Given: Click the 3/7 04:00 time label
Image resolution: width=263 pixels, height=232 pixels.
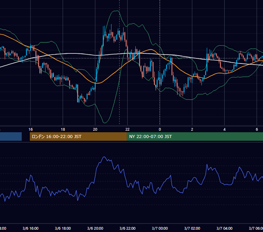Looking at the screenshot, I should [x=224, y=228].
